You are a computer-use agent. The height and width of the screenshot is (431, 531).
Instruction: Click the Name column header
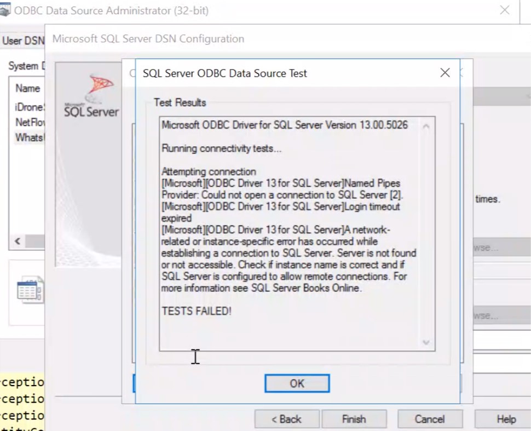point(28,88)
